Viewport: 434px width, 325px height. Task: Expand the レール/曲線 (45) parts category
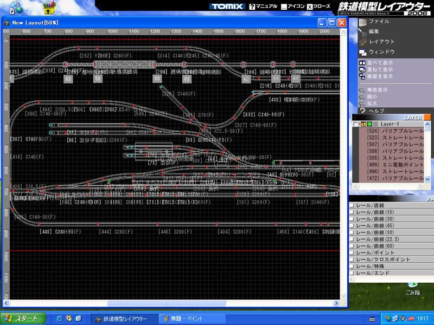[x=391, y=226]
